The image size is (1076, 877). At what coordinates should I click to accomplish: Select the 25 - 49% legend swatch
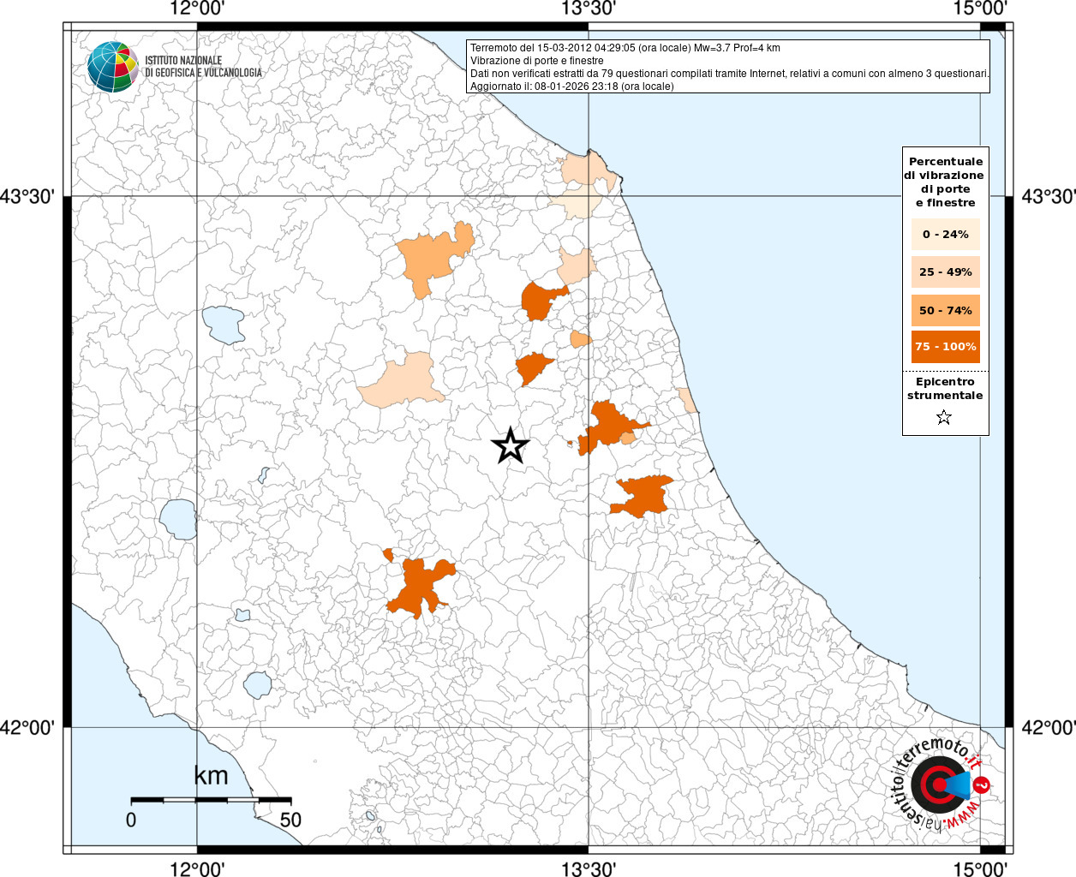(945, 272)
